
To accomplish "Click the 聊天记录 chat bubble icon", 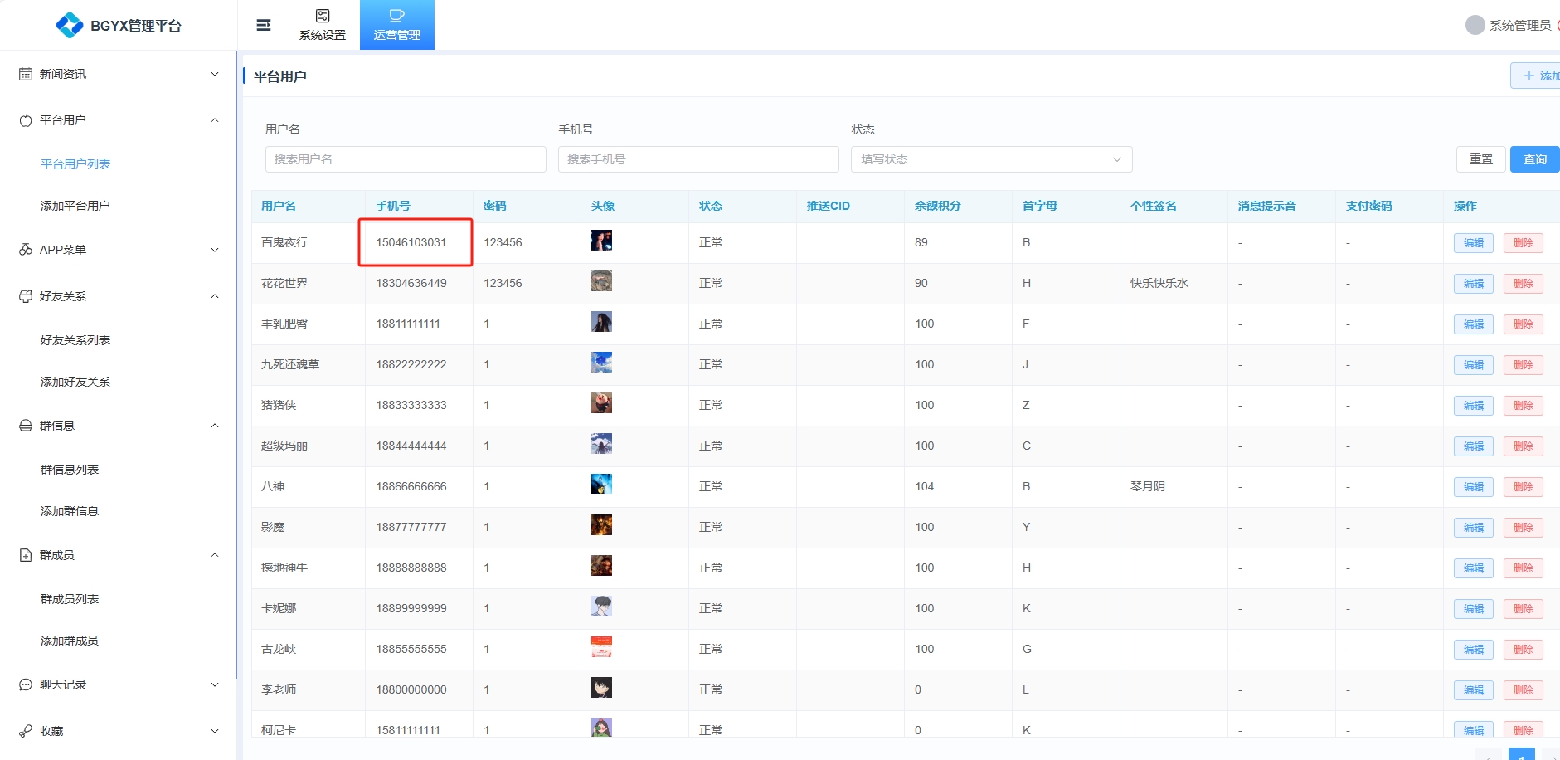I will pos(26,684).
